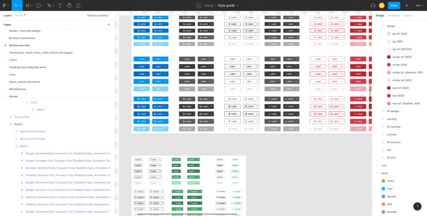Select the Move tool
The height and width of the screenshot is (216, 427).
16,5
